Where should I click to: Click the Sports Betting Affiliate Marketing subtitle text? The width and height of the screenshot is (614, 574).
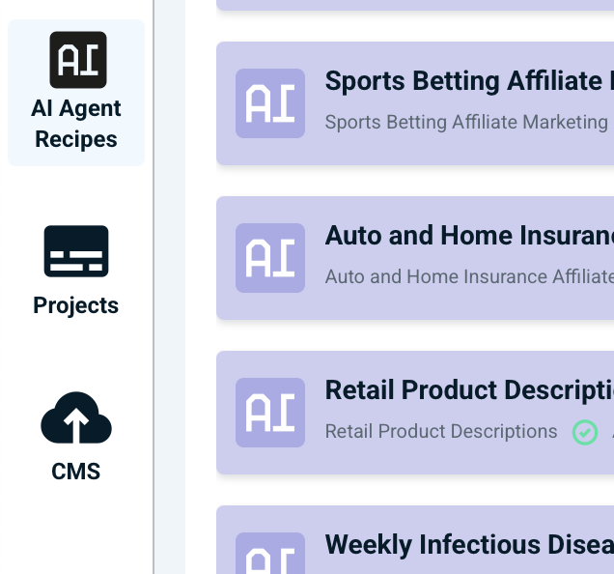coord(466,123)
